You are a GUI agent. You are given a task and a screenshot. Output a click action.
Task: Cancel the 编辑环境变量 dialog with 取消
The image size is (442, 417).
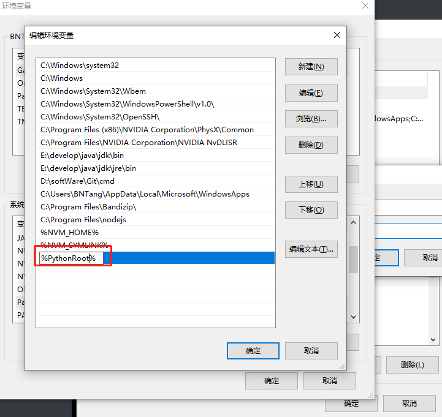[x=311, y=350]
